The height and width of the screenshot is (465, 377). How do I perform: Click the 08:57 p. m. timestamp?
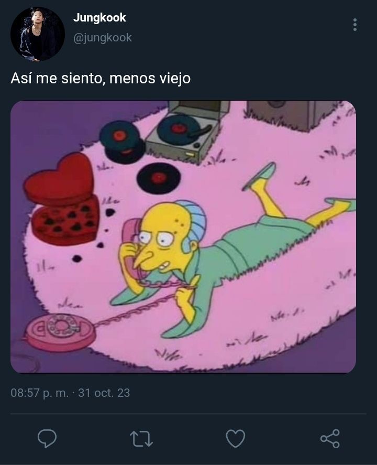(40, 393)
